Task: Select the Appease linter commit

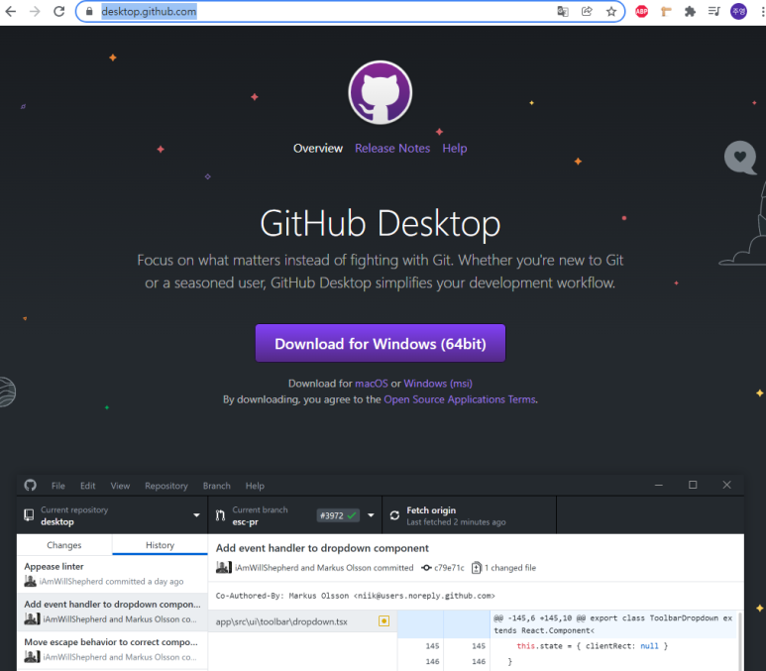Action: point(112,574)
